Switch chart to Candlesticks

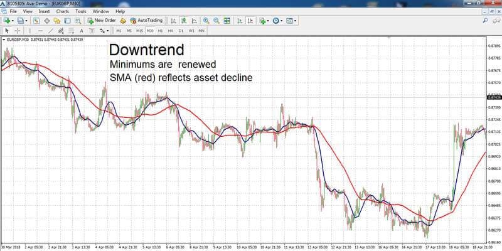click(184, 21)
